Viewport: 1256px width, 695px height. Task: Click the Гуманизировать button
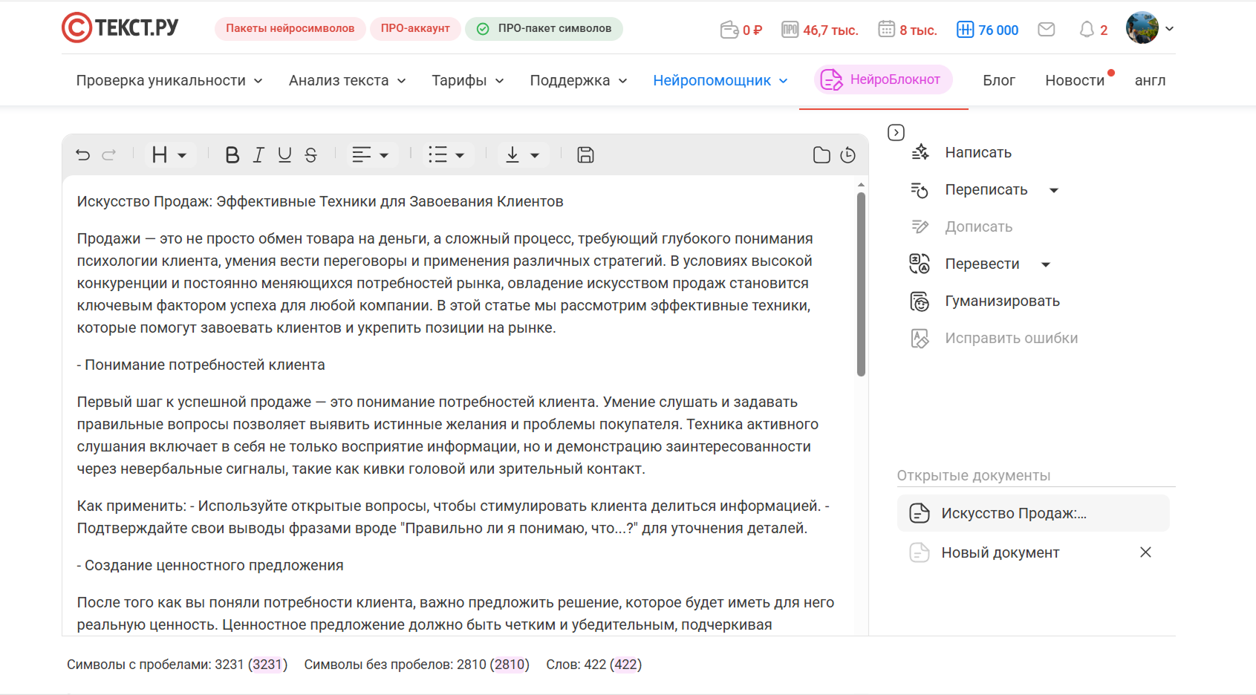coord(1001,301)
